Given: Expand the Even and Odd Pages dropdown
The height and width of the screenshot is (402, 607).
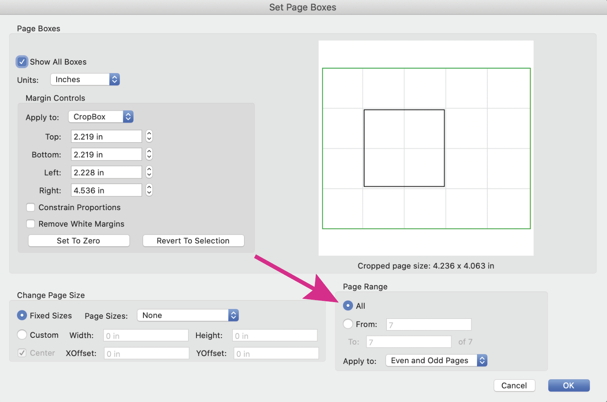Looking at the screenshot, I should tap(436, 360).
